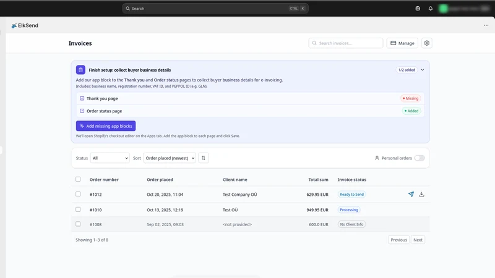Focus the Search invoices field
Screen dimensions: 495x278
(346, 43)
